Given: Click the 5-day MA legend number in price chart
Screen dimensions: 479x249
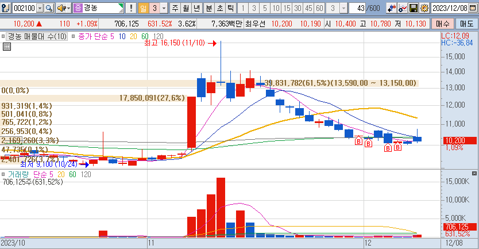Looking at the screenshot, I should click(x=112, y=36).
